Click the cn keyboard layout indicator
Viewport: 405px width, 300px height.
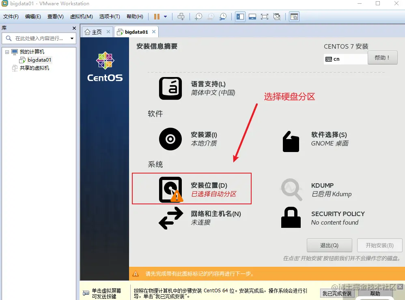click(x=346, y=59)
